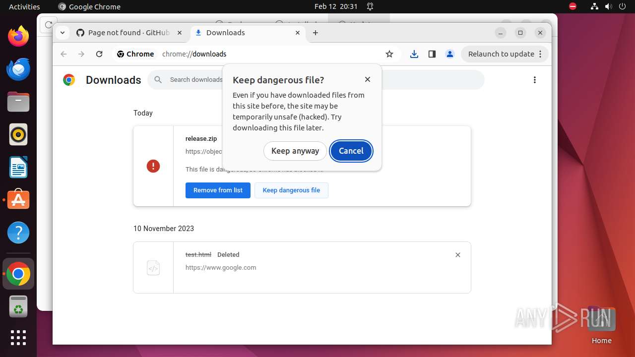Click the Today date heading
Viewport: 635px width, 357px height.
pyautogui.click(x=143, y=113)
